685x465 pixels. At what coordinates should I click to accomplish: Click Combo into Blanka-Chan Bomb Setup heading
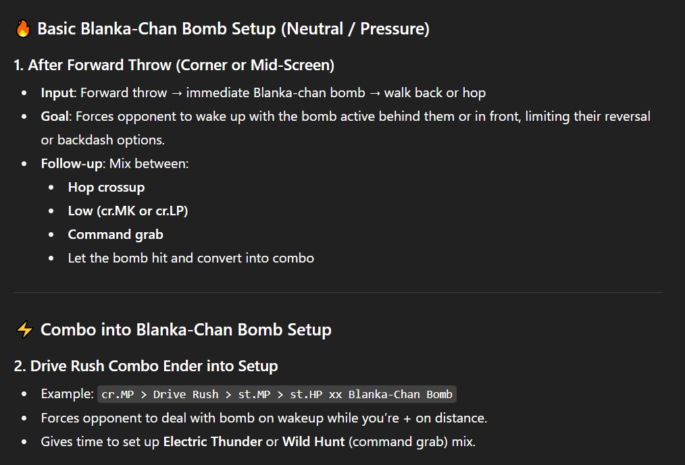tap(186, 329)
